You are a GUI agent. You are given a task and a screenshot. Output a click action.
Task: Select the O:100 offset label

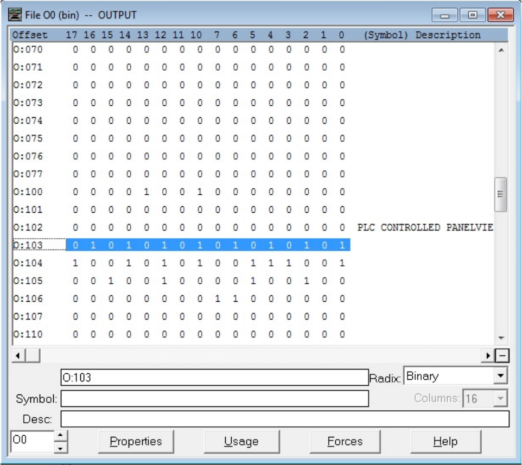pyautogui.click(x=28, y=192)
